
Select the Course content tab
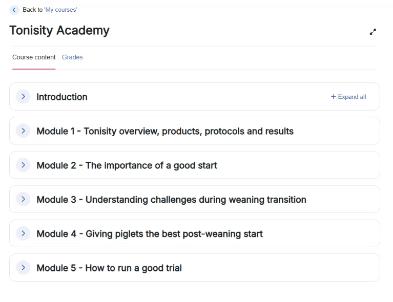click(34, 57)
